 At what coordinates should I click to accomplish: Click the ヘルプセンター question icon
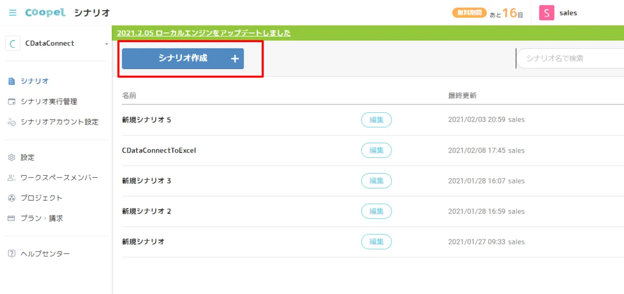[12, 254]
